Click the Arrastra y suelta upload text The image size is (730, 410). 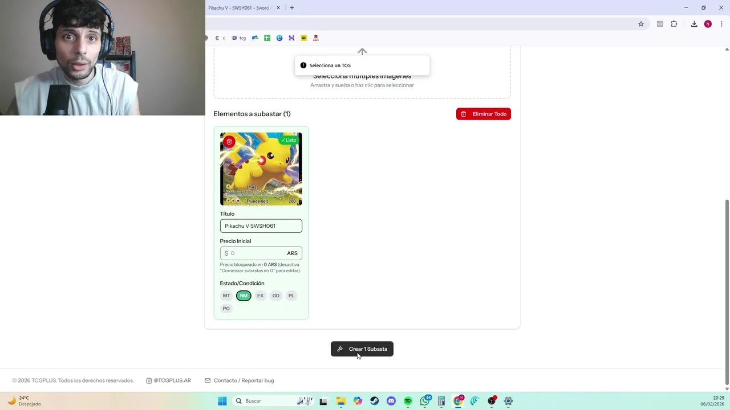click(x=362, y=85)
